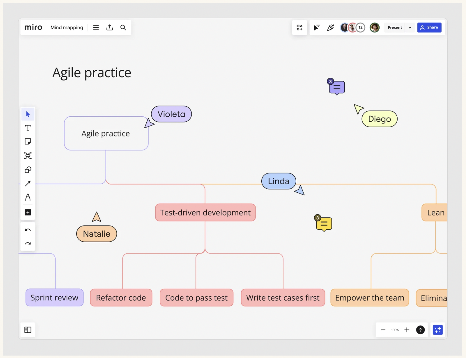Toggle the collaborator cursors icon

[317, 27]
